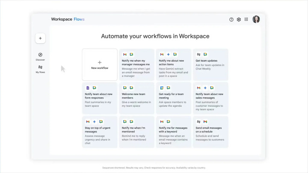Click Forms icon on form responses card
Viewport: 308px width, 173px height.
(x=88, y=88)
